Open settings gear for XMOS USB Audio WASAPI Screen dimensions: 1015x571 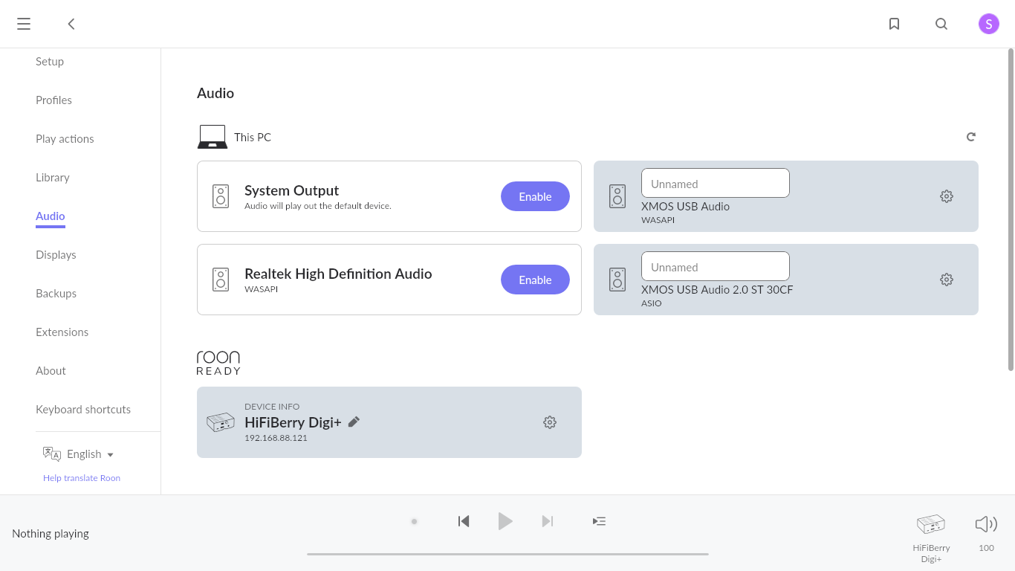coord(947,196)
